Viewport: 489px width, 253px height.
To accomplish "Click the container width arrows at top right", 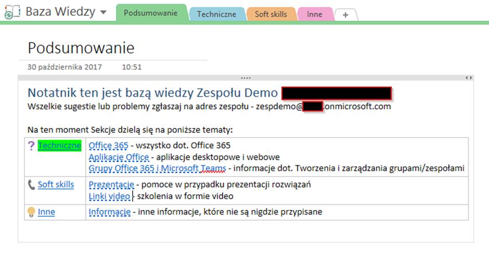I will pyautogui.click(x=469, y=78).
